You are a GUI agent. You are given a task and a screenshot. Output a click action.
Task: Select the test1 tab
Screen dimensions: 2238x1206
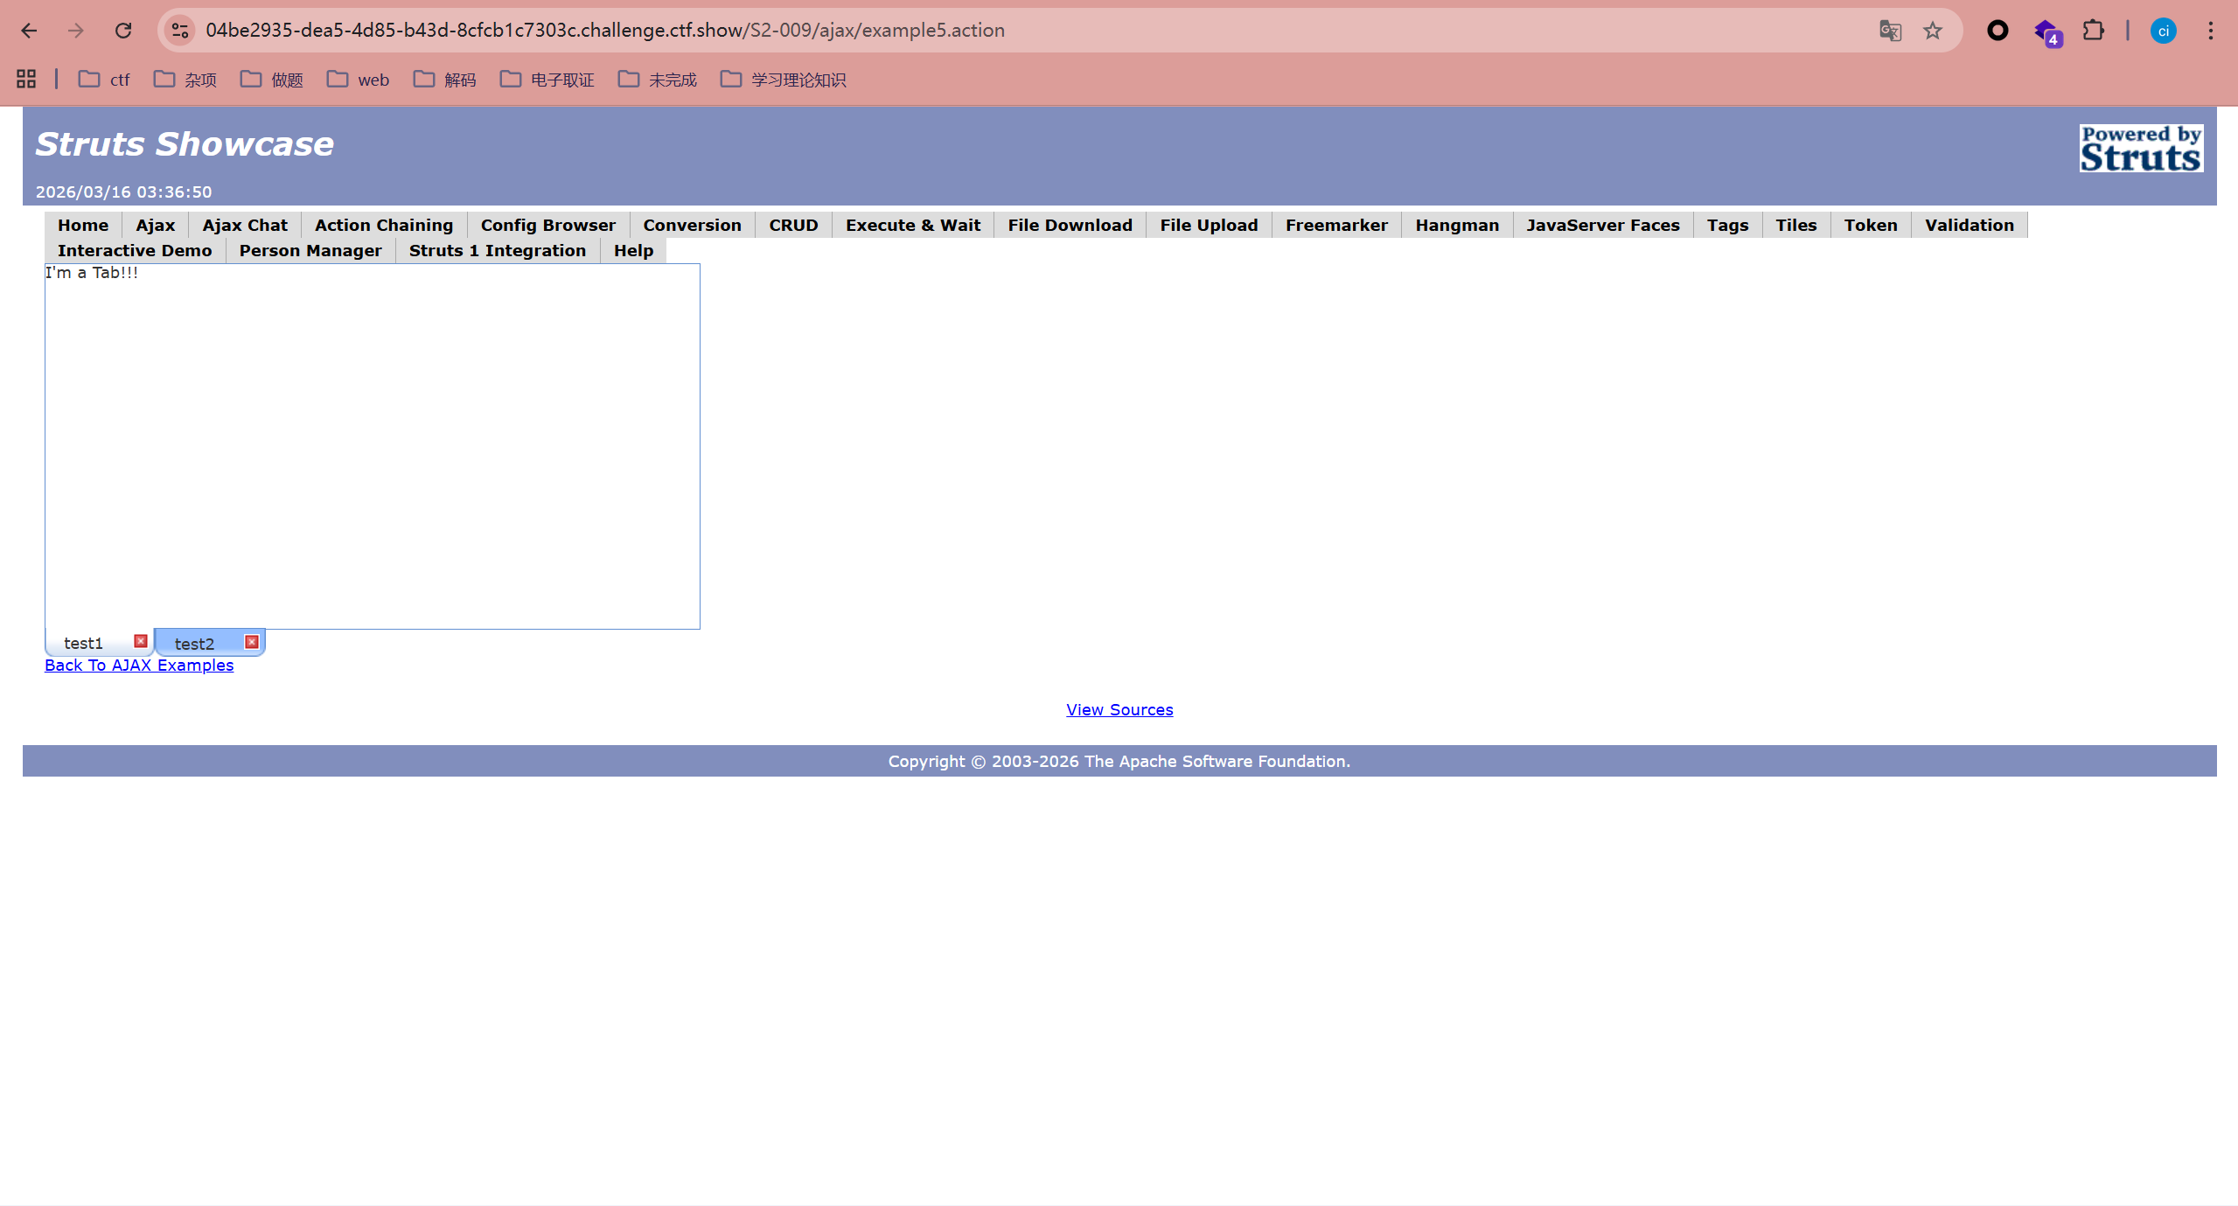coord(83,644)
